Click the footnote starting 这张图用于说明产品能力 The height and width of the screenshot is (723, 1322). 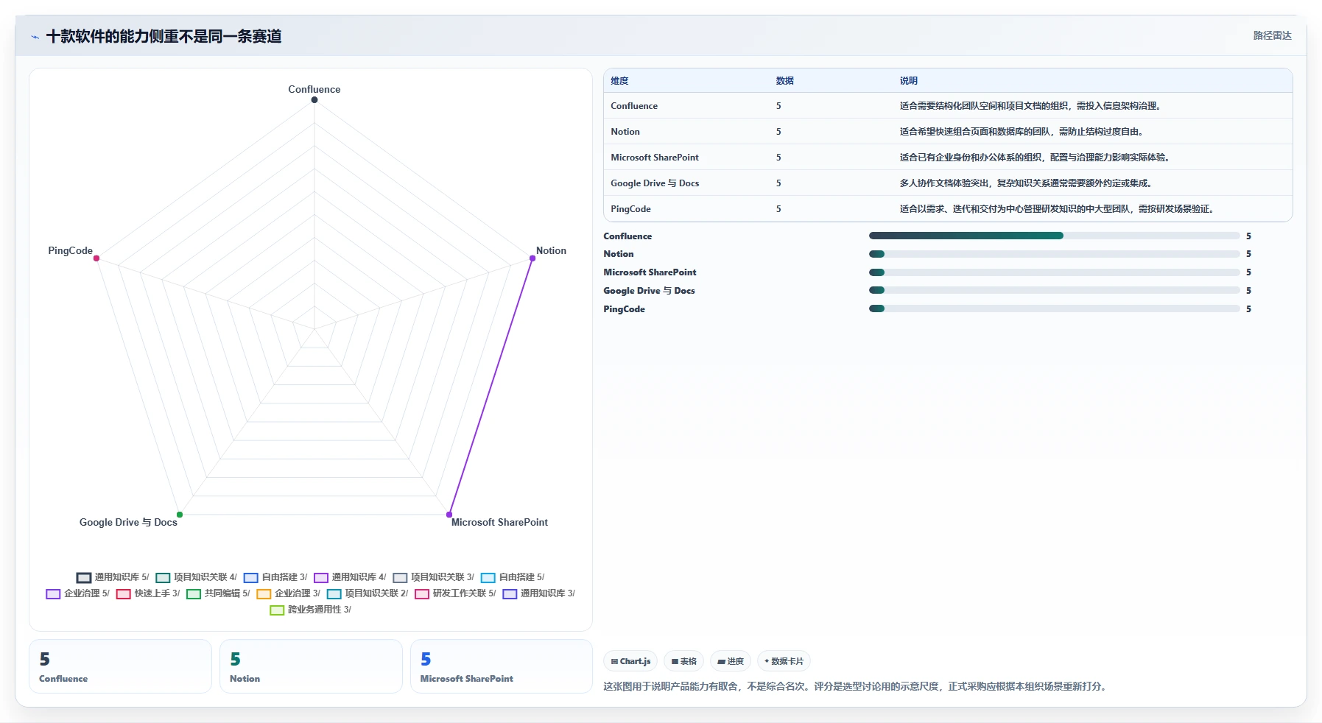pos(857,686)
